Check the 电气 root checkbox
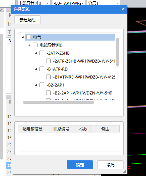The width and height of the screenshot is (146, 176). click(x=29, y=37)
